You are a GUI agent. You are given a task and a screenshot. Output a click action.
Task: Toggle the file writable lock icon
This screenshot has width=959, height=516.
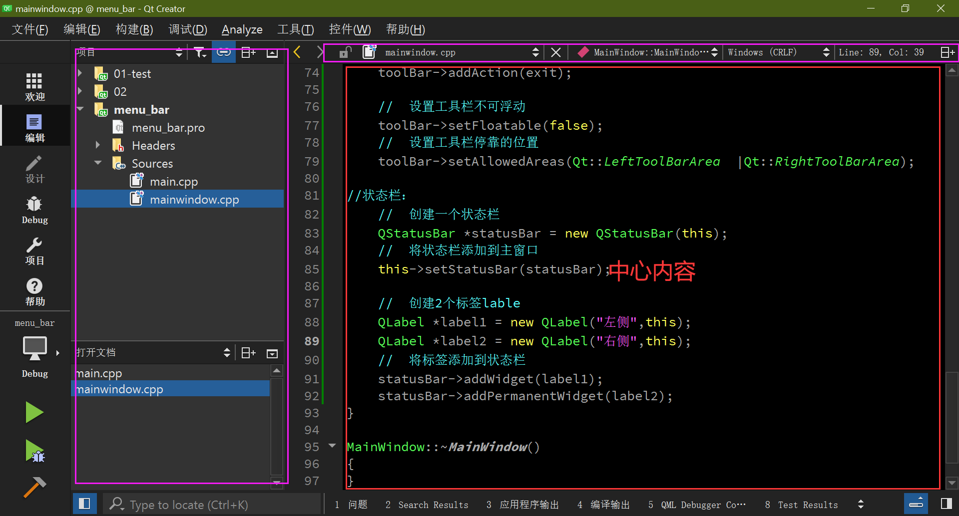pos(345,52)
